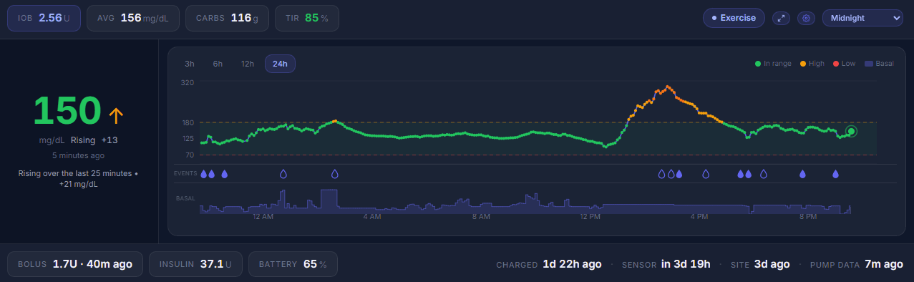Click the orange peak of the glucose curve
The width and height of the screenshot is (914, 282).
click(667, 87)
